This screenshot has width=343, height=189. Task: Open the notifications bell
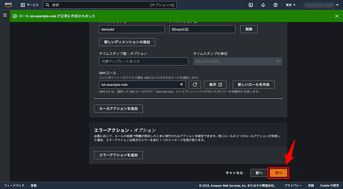pyautogui.click(x=263, y=5)
